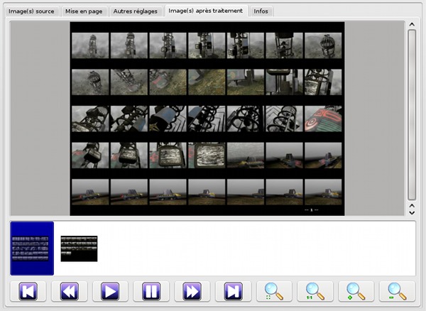The width and height of the screenshot is (426, 311).
Task: Open the Autres réglages tab
Action: point(136,11)
